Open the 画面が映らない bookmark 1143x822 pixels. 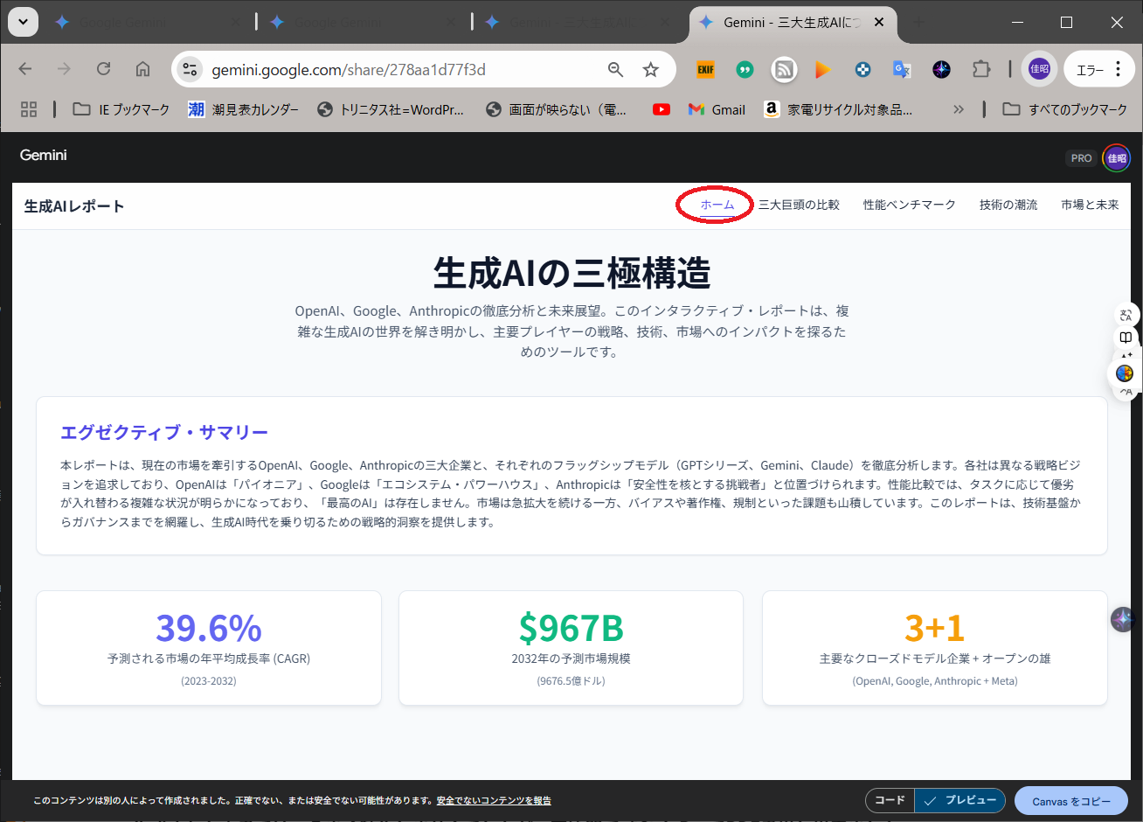(557, 109)
